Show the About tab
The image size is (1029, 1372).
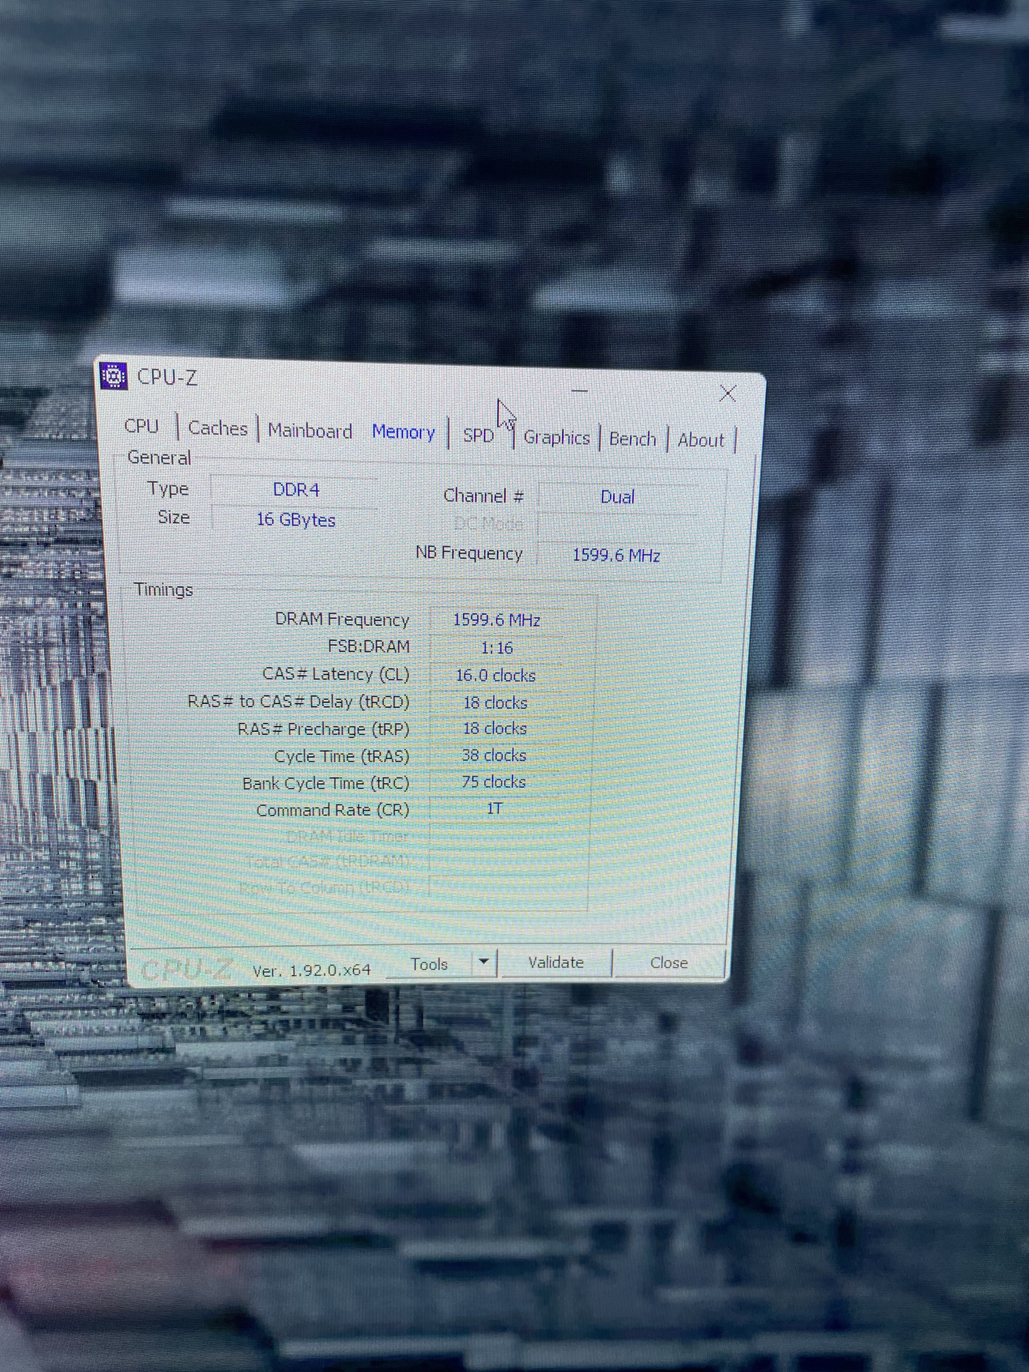click(x=700, y=440)
